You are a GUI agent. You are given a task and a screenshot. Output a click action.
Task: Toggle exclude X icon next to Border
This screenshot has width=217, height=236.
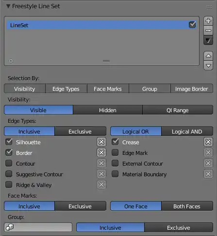tap(101, 152)
